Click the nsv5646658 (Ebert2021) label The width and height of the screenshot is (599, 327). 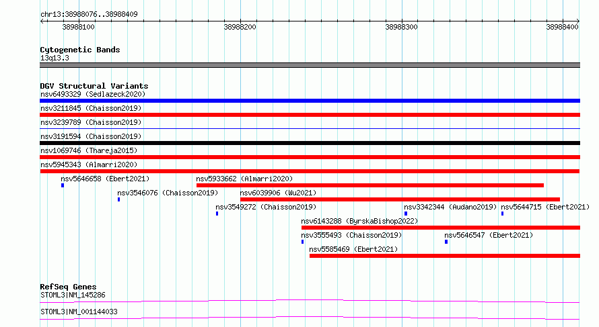105,179
